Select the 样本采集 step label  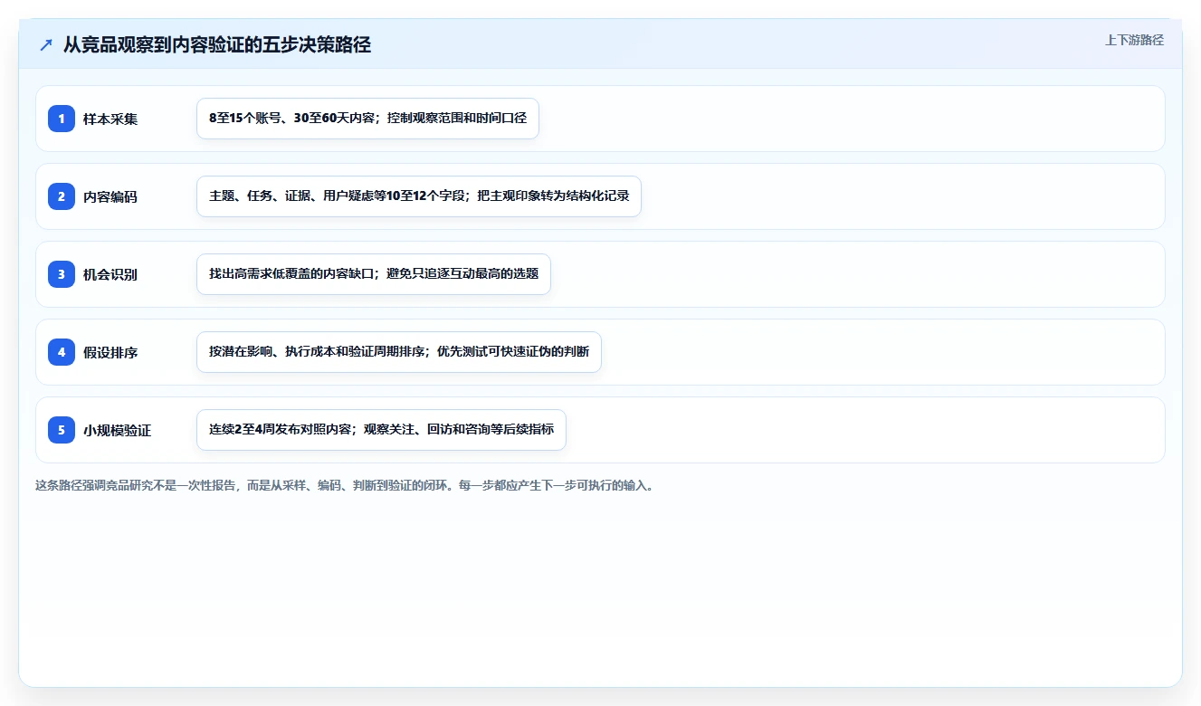(x=110, y=119)
